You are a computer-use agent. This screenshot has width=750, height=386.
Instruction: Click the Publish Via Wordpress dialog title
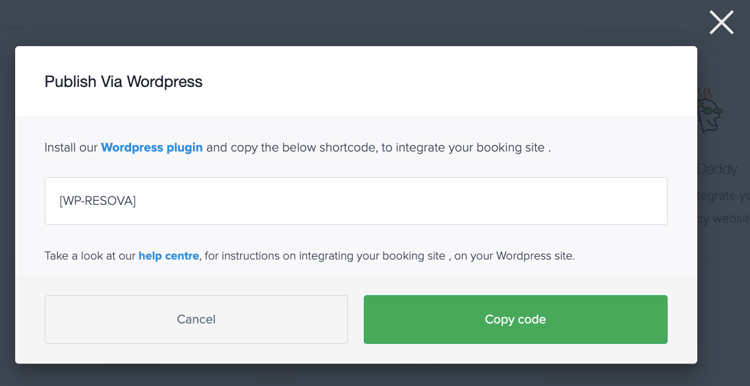[x=123, y=81]
